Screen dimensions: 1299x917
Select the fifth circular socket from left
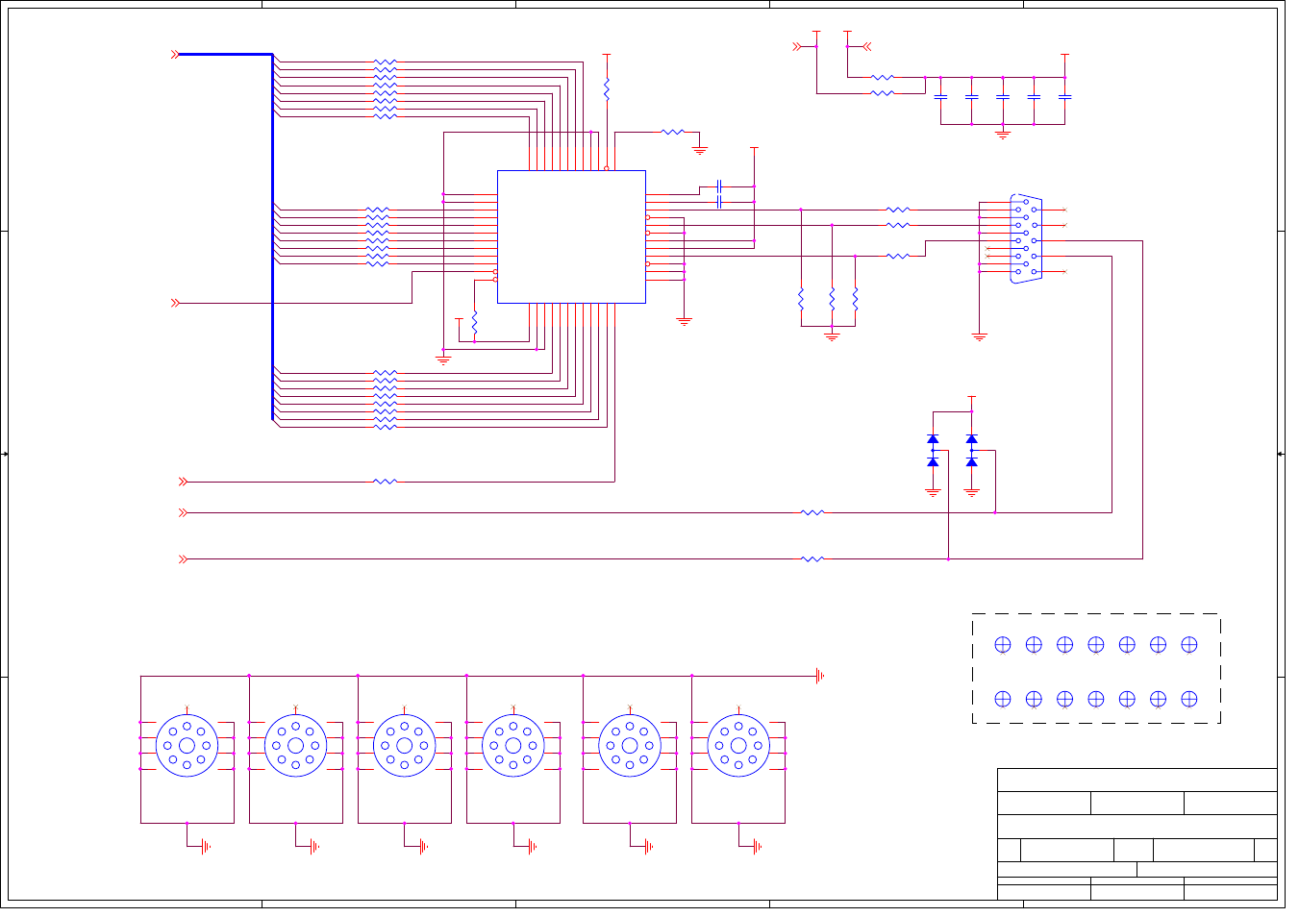(629, 746)
